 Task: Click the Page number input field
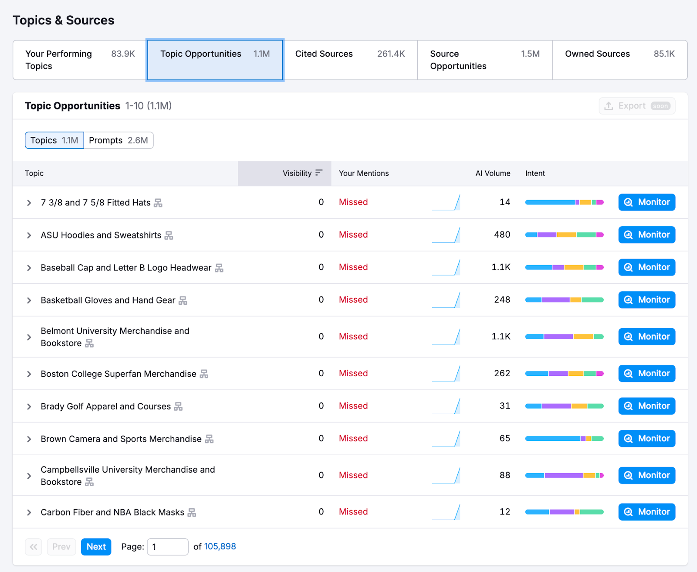pos(168,547)
